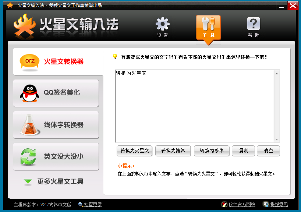The width and height of the screenshot is (301, 212).
Task: Click the orz speech bubble icon
Action: (29, 62)
